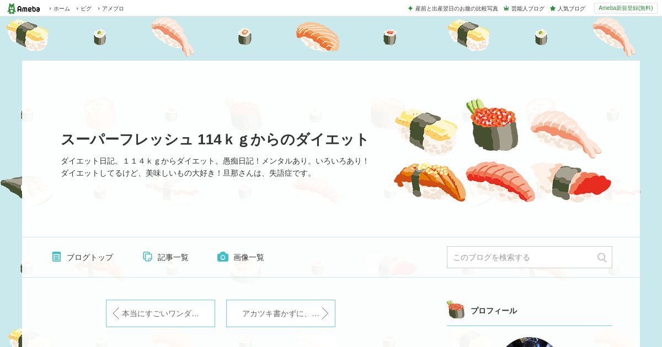
Task: Go to previous post 本当にすごいワンダ…
Action: pos(161,313)
